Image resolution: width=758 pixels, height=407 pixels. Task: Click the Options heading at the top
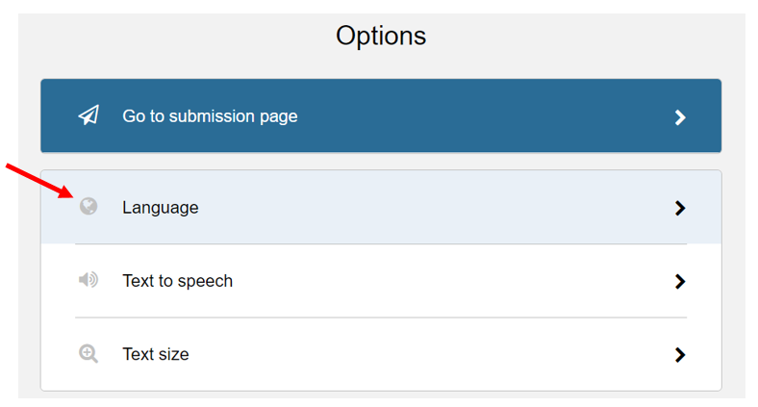pos(381,36)
